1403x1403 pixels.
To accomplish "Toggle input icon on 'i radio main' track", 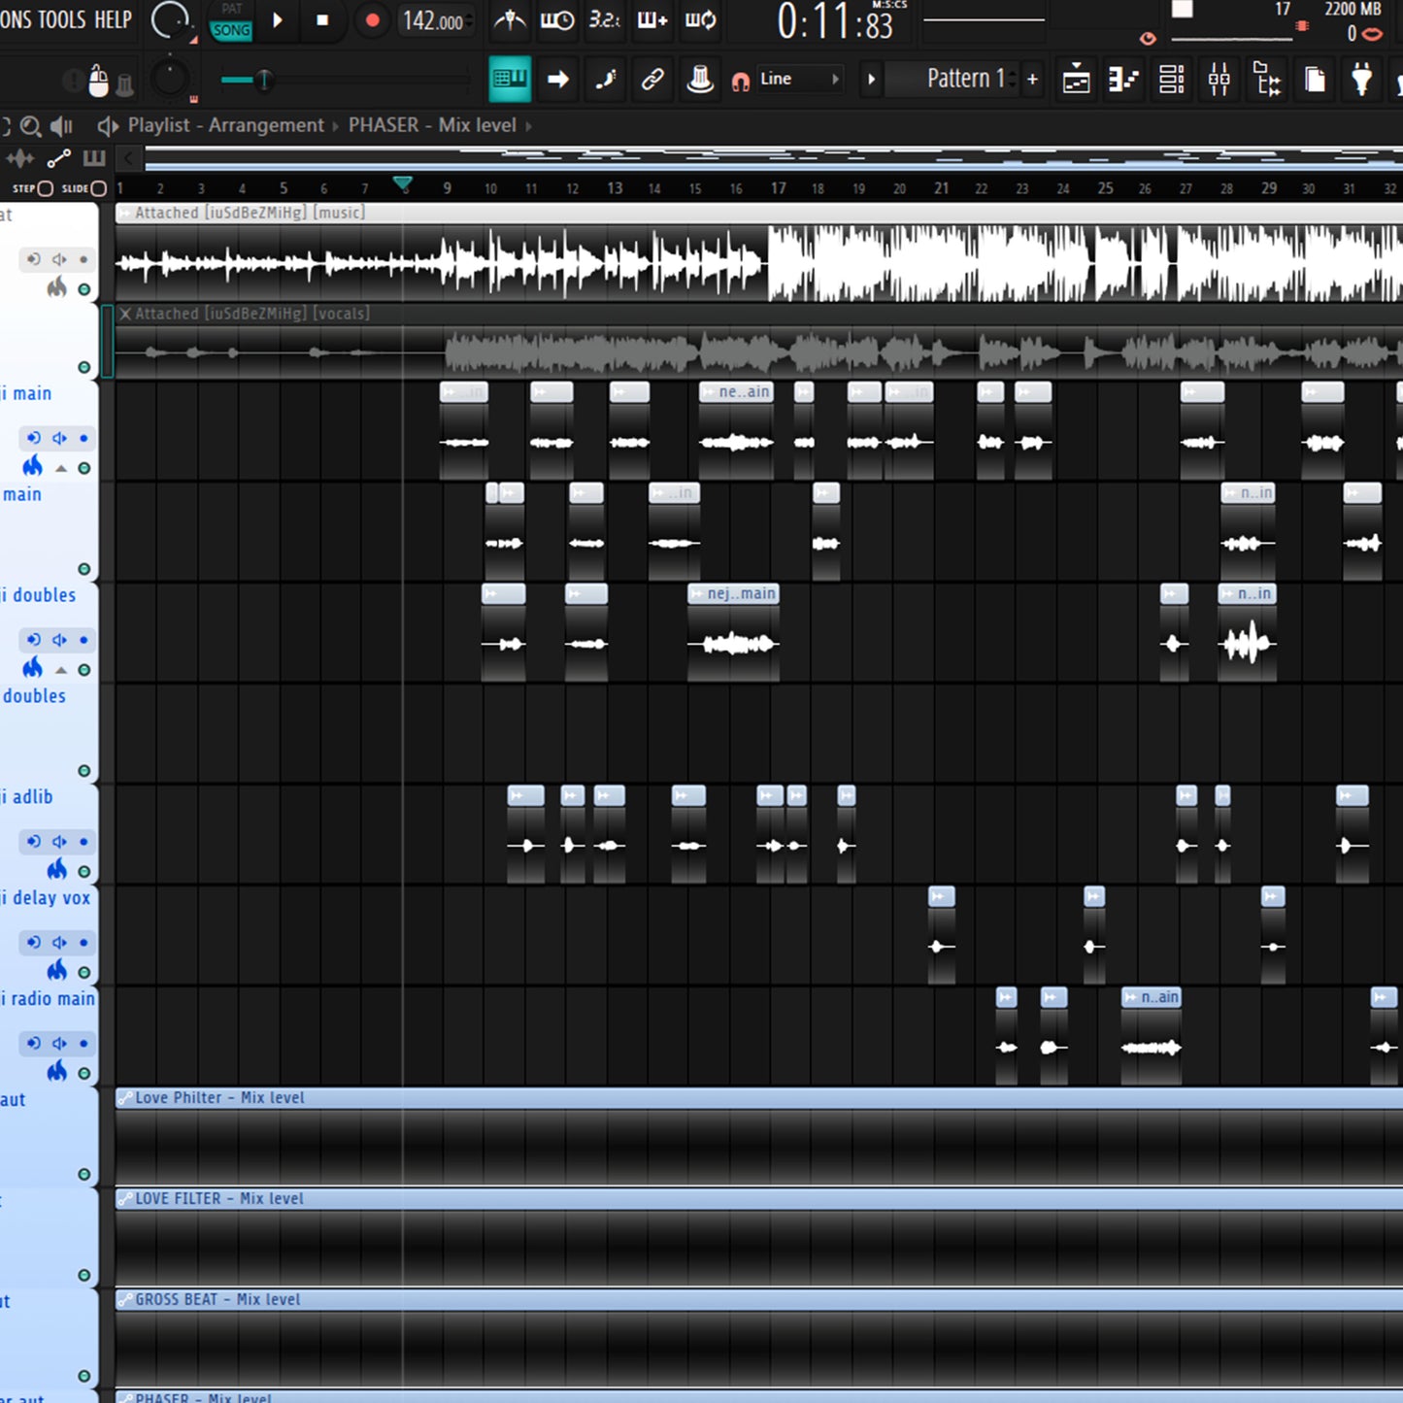I will [x=34, y=1044].
